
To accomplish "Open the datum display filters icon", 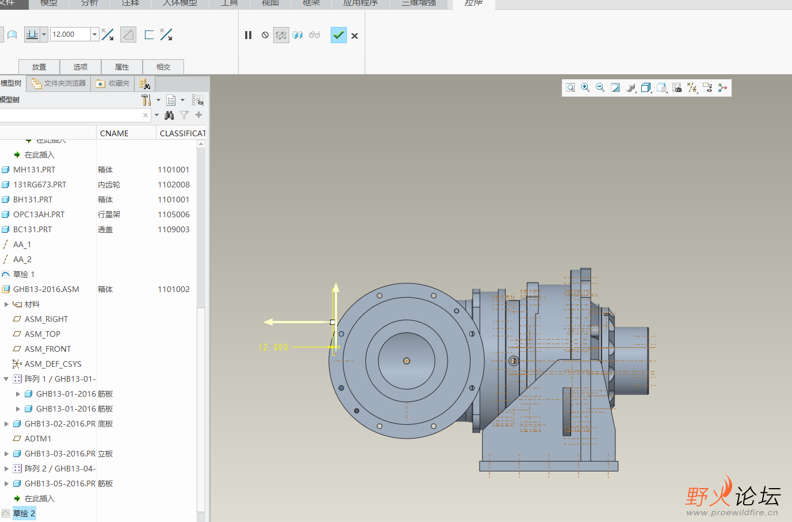I will click(x=692, y=88).
